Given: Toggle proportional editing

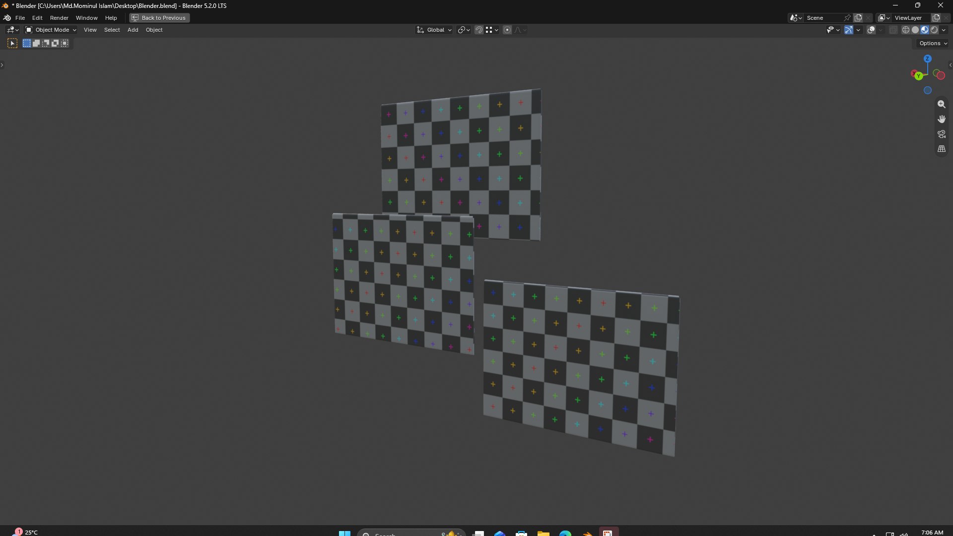Looking at the screenshot, I should click(507, 30).
